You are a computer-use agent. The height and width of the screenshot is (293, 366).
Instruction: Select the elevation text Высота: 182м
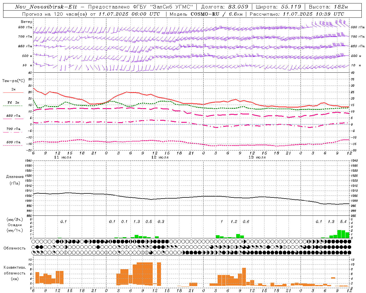(328, 7)
